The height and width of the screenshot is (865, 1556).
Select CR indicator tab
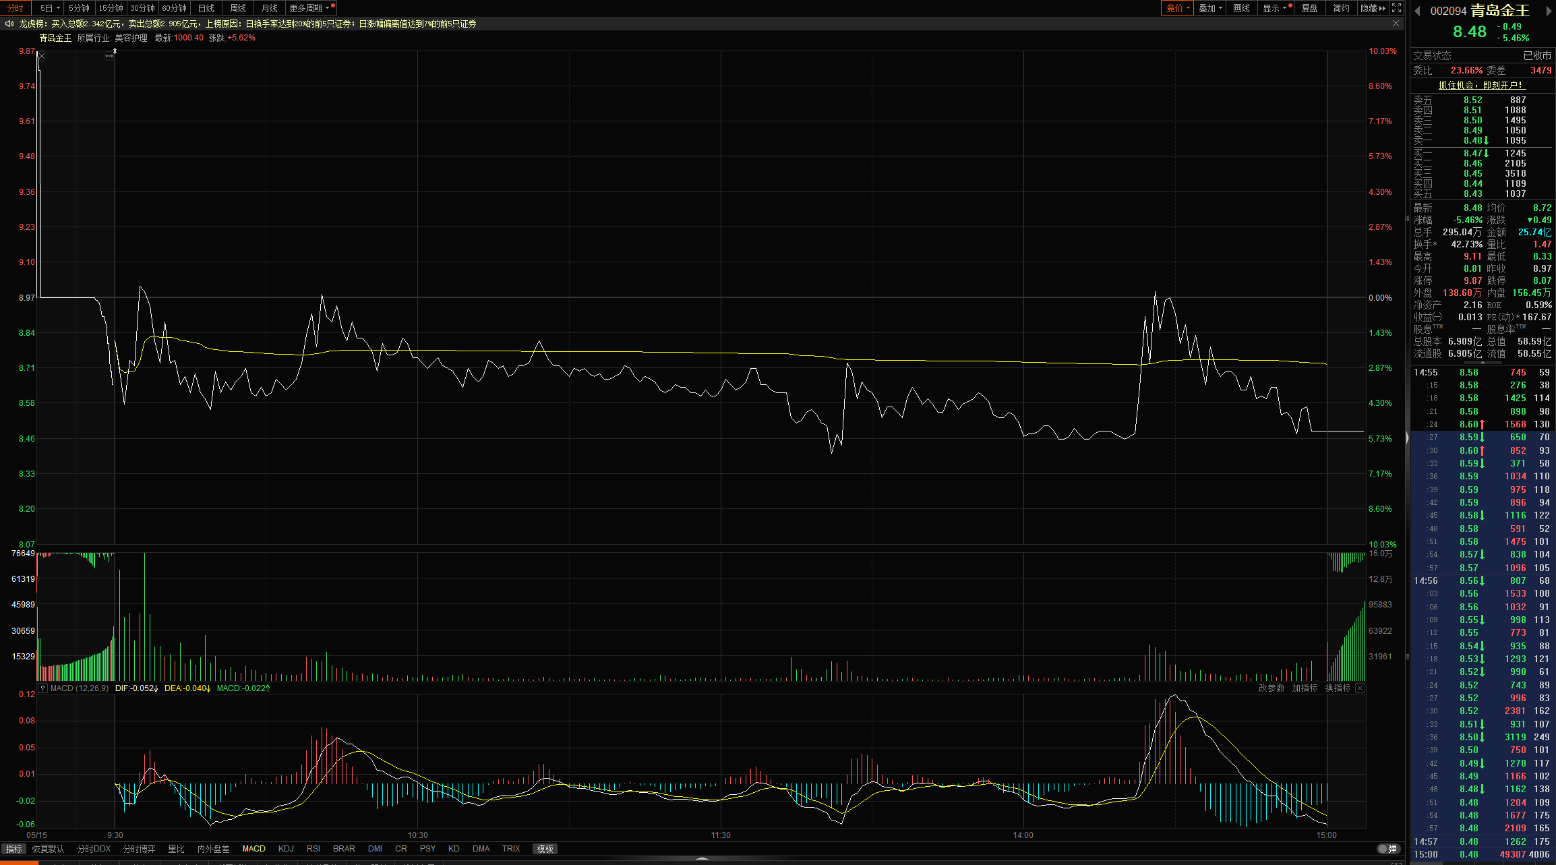click(x=401, y=849)
